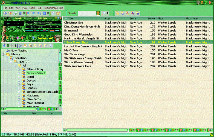Sort tracks by Title column header
The height and width of the screenshot is (137, 214).
point(83,18)
